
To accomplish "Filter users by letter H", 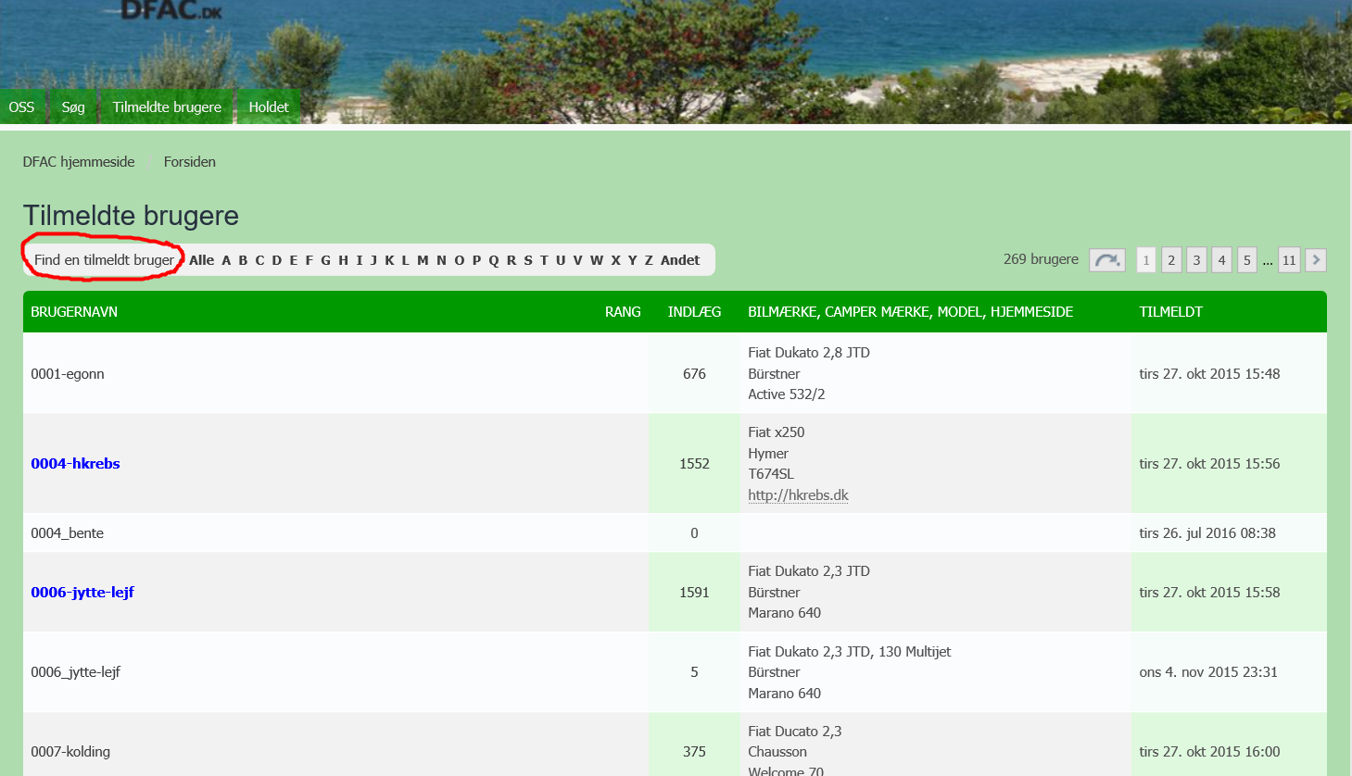I will click(344, 260).
